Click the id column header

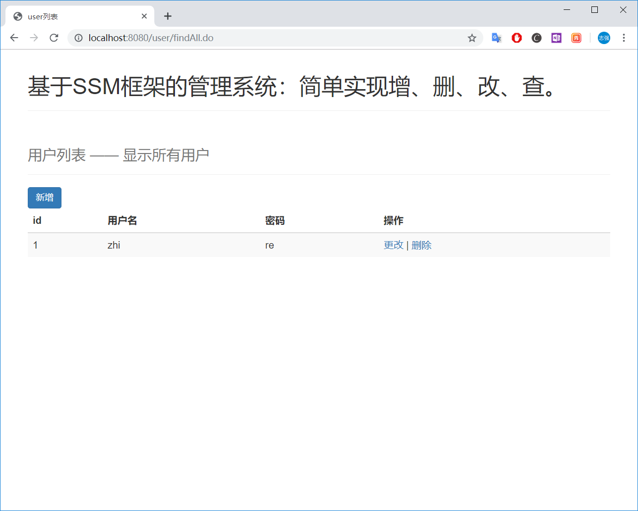click(x=37, y=220)
